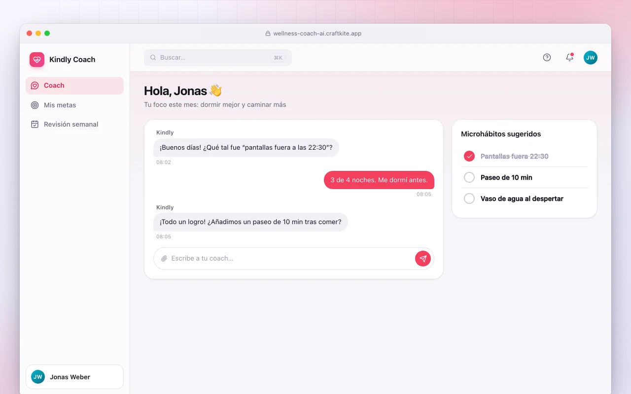Open the Jonas Weber account card
The image size is (631, 394).
(74, 377)
